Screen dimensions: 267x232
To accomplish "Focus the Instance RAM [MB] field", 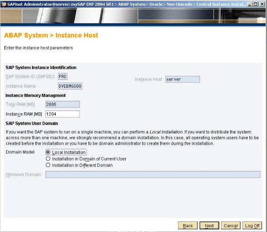I will [x=63, y=114].
